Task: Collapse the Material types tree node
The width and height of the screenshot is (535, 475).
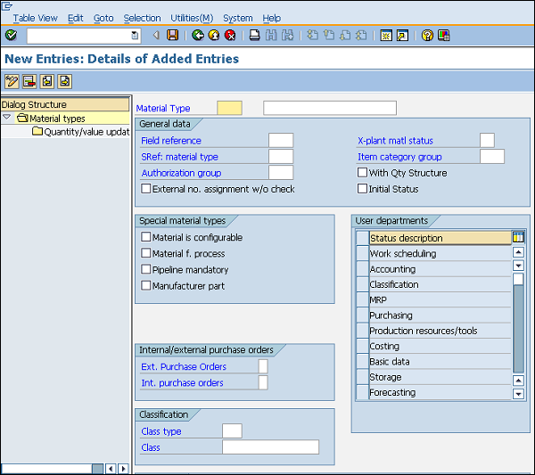Action: click(7, 118)
